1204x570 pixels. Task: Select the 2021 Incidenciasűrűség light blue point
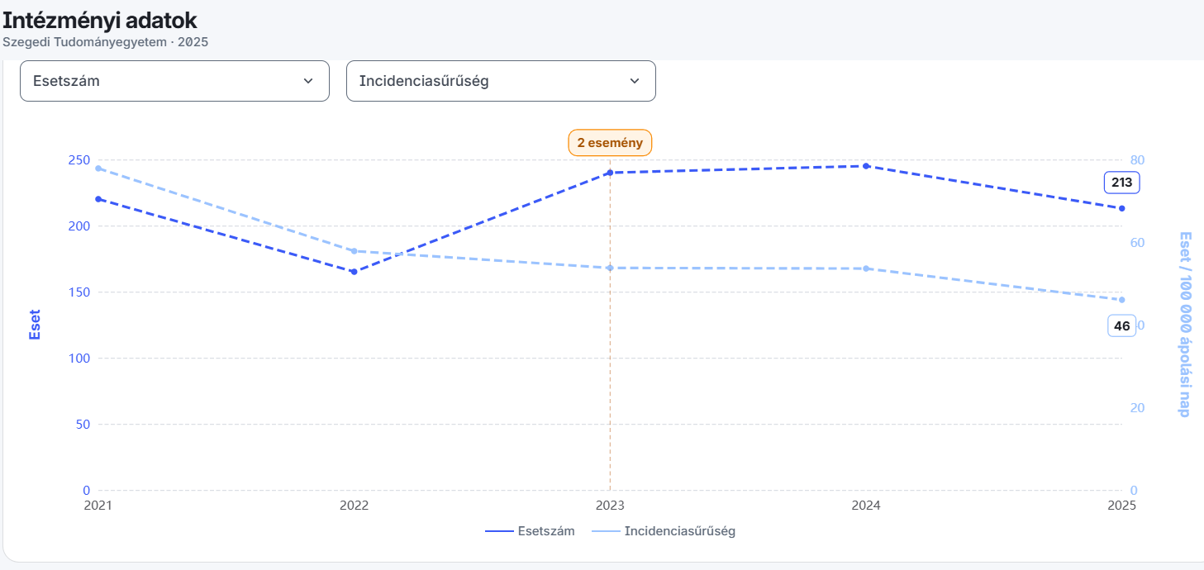(x=98, y=169)
